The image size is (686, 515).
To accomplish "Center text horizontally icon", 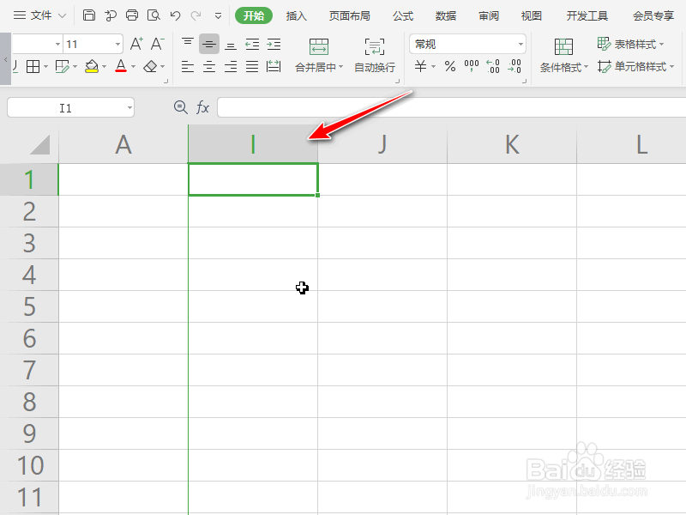I will click(209, 67).
